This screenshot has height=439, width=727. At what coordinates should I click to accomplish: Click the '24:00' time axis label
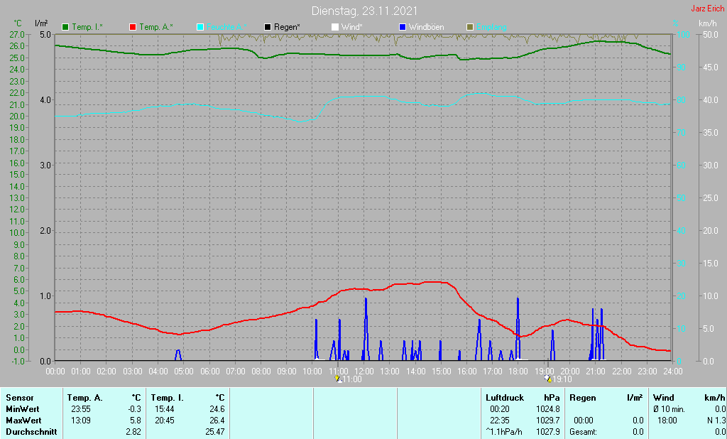coord(673,372)
